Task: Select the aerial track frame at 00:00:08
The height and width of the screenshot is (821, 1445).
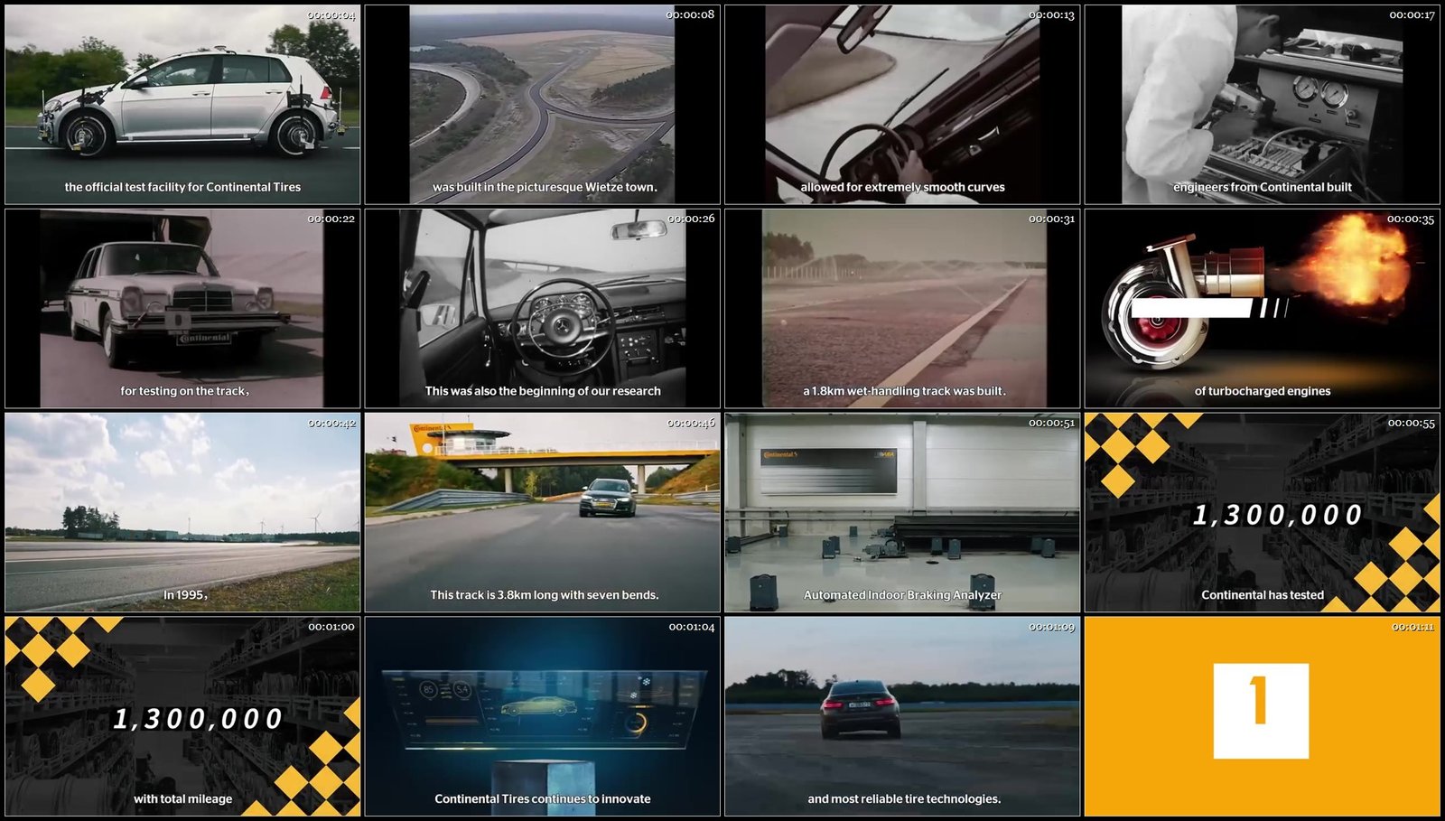Action: [542, 105]
